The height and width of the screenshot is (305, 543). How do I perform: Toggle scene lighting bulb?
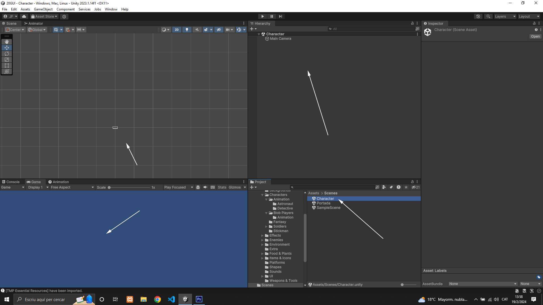pos(187,30)
